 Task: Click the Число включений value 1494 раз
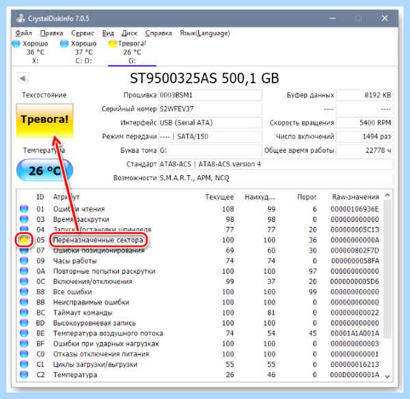click(x=364, y=137)
